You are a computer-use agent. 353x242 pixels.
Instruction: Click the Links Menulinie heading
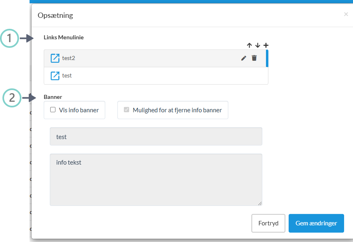(64, 37)
